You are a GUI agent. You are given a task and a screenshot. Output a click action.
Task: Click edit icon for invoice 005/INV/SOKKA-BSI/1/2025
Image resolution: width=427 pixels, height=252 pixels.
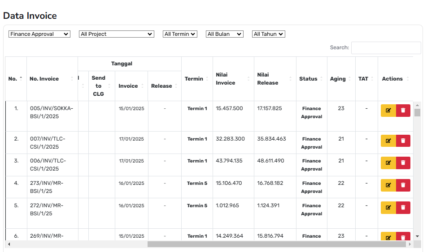point(388,110)
